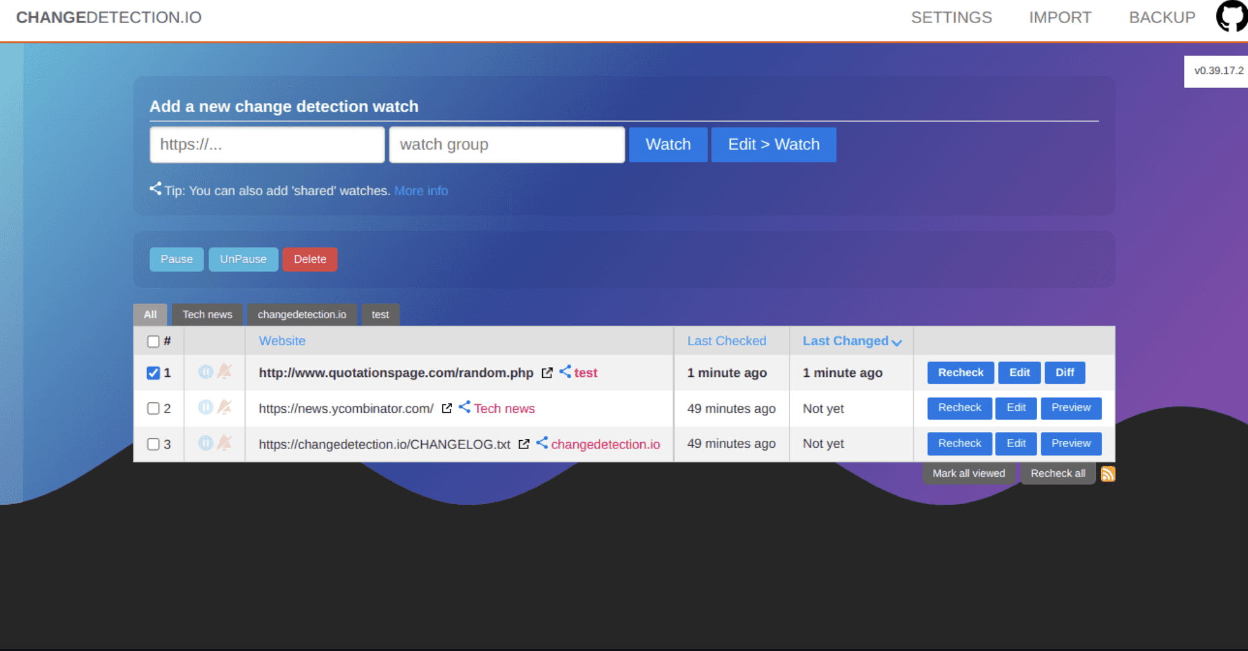
Task: Select the test tag tab
Action: pyautogui.click(x=380, y=314)
